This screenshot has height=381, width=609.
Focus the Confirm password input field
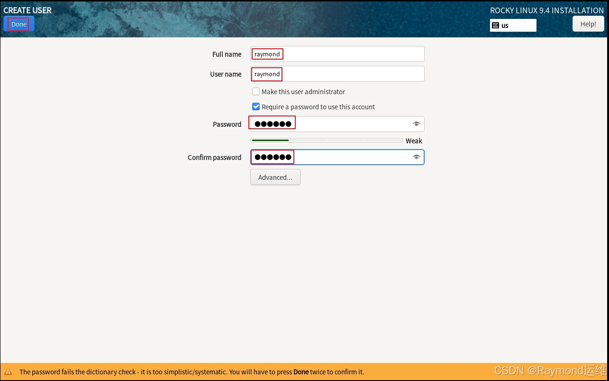(337, 157)
